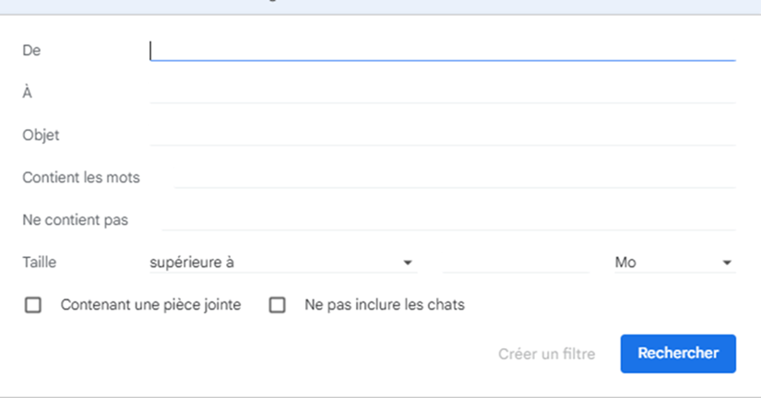Click the Ne pas inclure les chats label text
The image size is (761, 398).
click(384, 305)
